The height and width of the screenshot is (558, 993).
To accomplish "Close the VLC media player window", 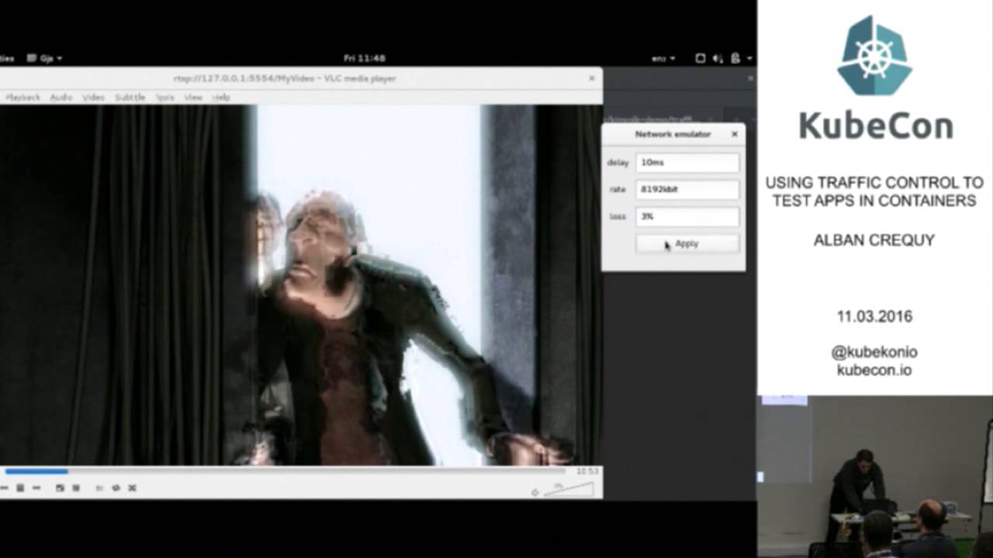I will tap(591, 78).
